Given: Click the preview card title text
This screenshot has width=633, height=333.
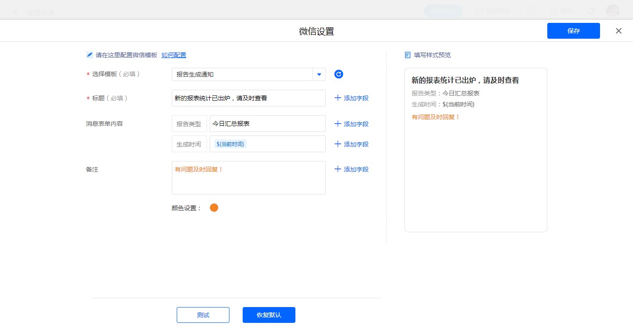Looking at the screenshot, I should [465, 80].
